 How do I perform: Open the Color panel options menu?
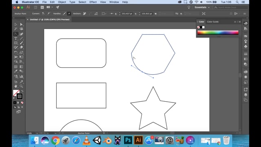click(240, 22)
